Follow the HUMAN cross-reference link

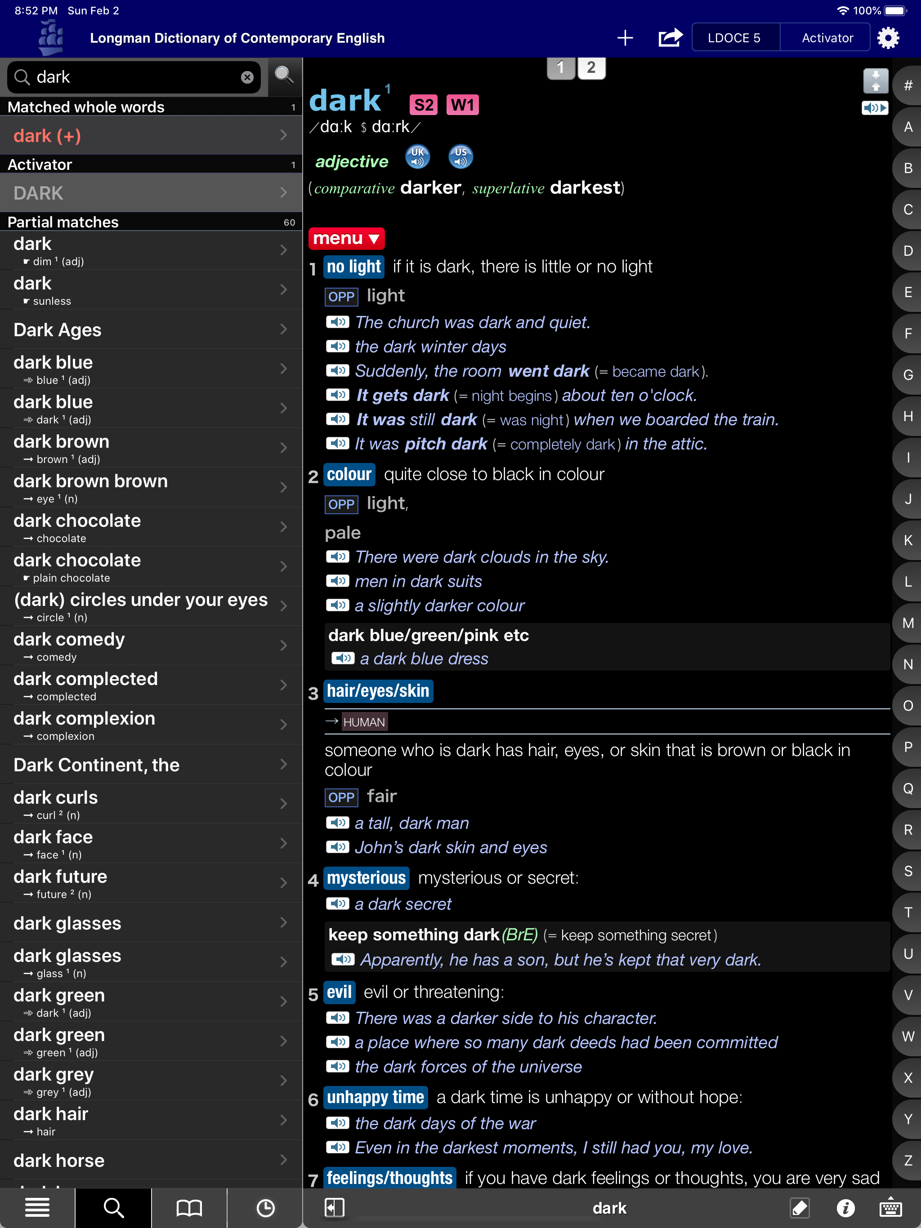point(364,722)
